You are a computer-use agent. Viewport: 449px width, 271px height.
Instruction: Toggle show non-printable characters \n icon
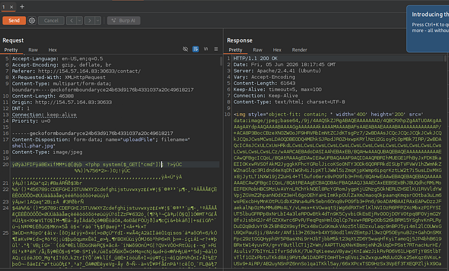coord(206,49)
